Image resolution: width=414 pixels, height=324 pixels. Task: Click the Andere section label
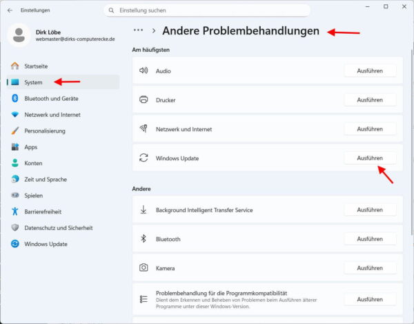(x=141, y=189)
